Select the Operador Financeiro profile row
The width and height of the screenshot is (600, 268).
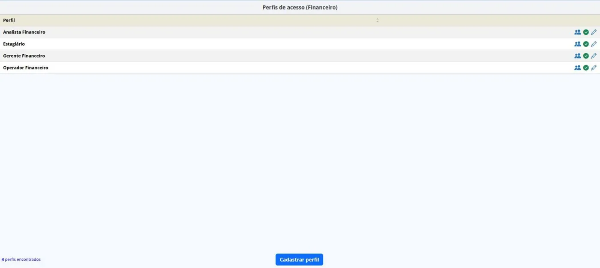tap(300, 68)
